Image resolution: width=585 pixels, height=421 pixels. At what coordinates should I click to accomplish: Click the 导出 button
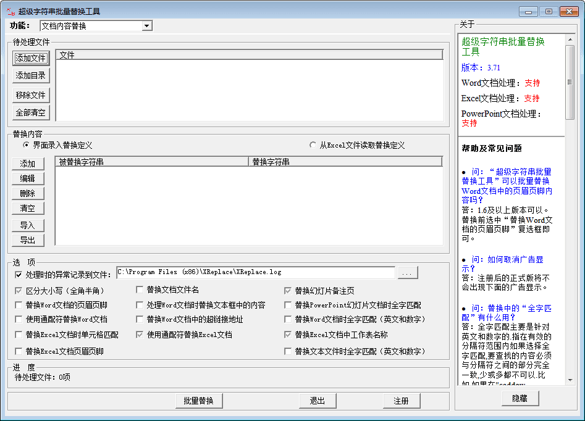click(x=28, y=240)
